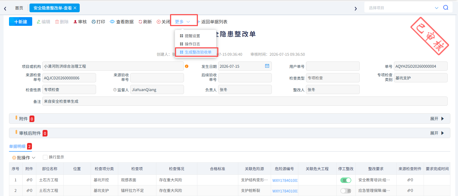
Task: Click the 编辑 pencil toolbar item
Action: [43, 22]
